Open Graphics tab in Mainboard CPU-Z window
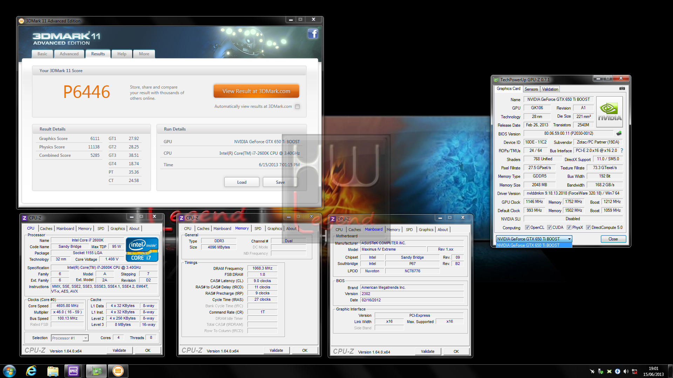 click(426, 230)
